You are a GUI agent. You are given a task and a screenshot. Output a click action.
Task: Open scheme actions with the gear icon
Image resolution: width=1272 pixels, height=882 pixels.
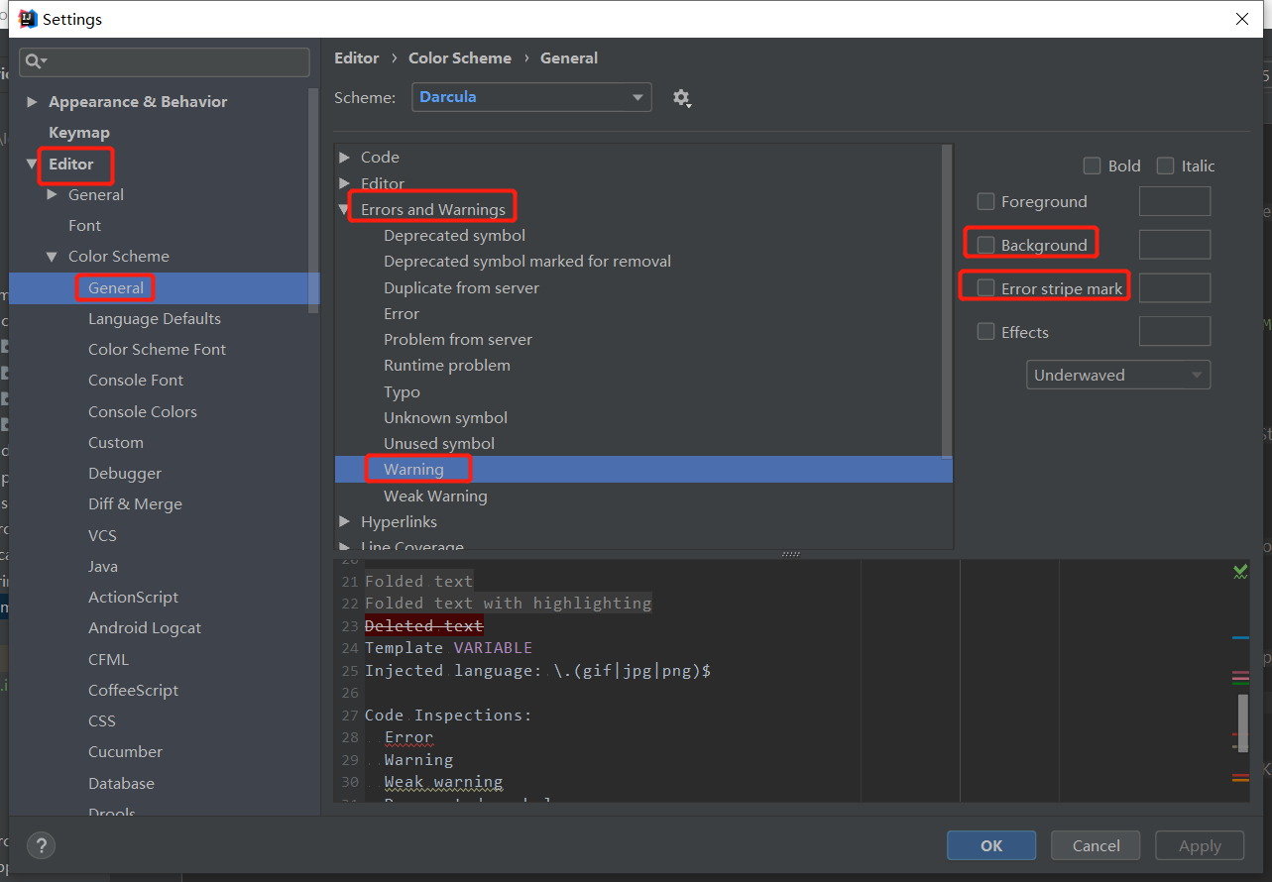[x=682, y=97]
